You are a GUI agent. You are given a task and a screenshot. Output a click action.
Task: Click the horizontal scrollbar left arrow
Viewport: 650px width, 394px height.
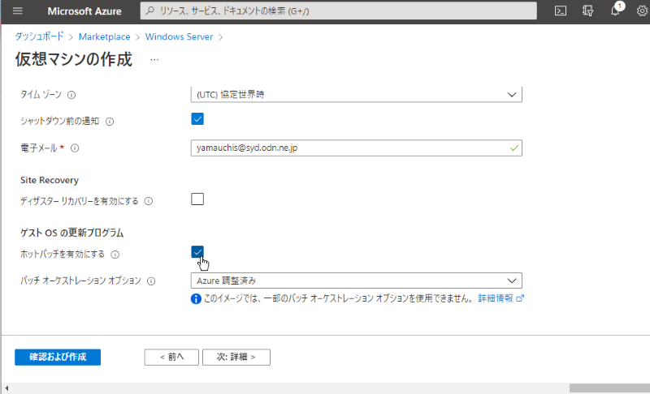click(x=6, y=388)
